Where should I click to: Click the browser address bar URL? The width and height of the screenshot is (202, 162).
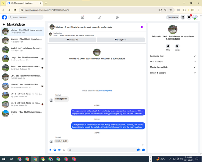47,10
